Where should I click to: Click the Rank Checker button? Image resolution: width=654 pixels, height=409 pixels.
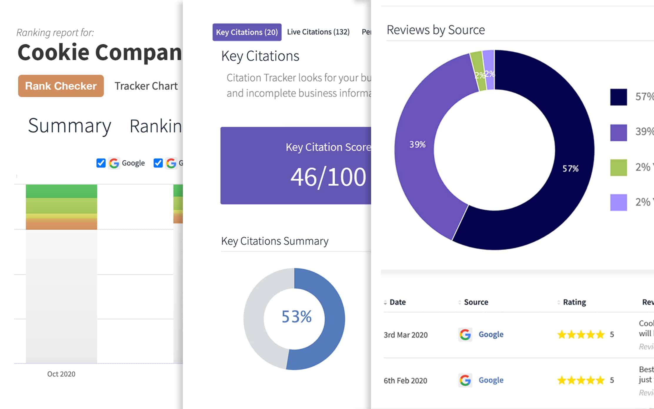pyautogui.click(x=61, y=86)
